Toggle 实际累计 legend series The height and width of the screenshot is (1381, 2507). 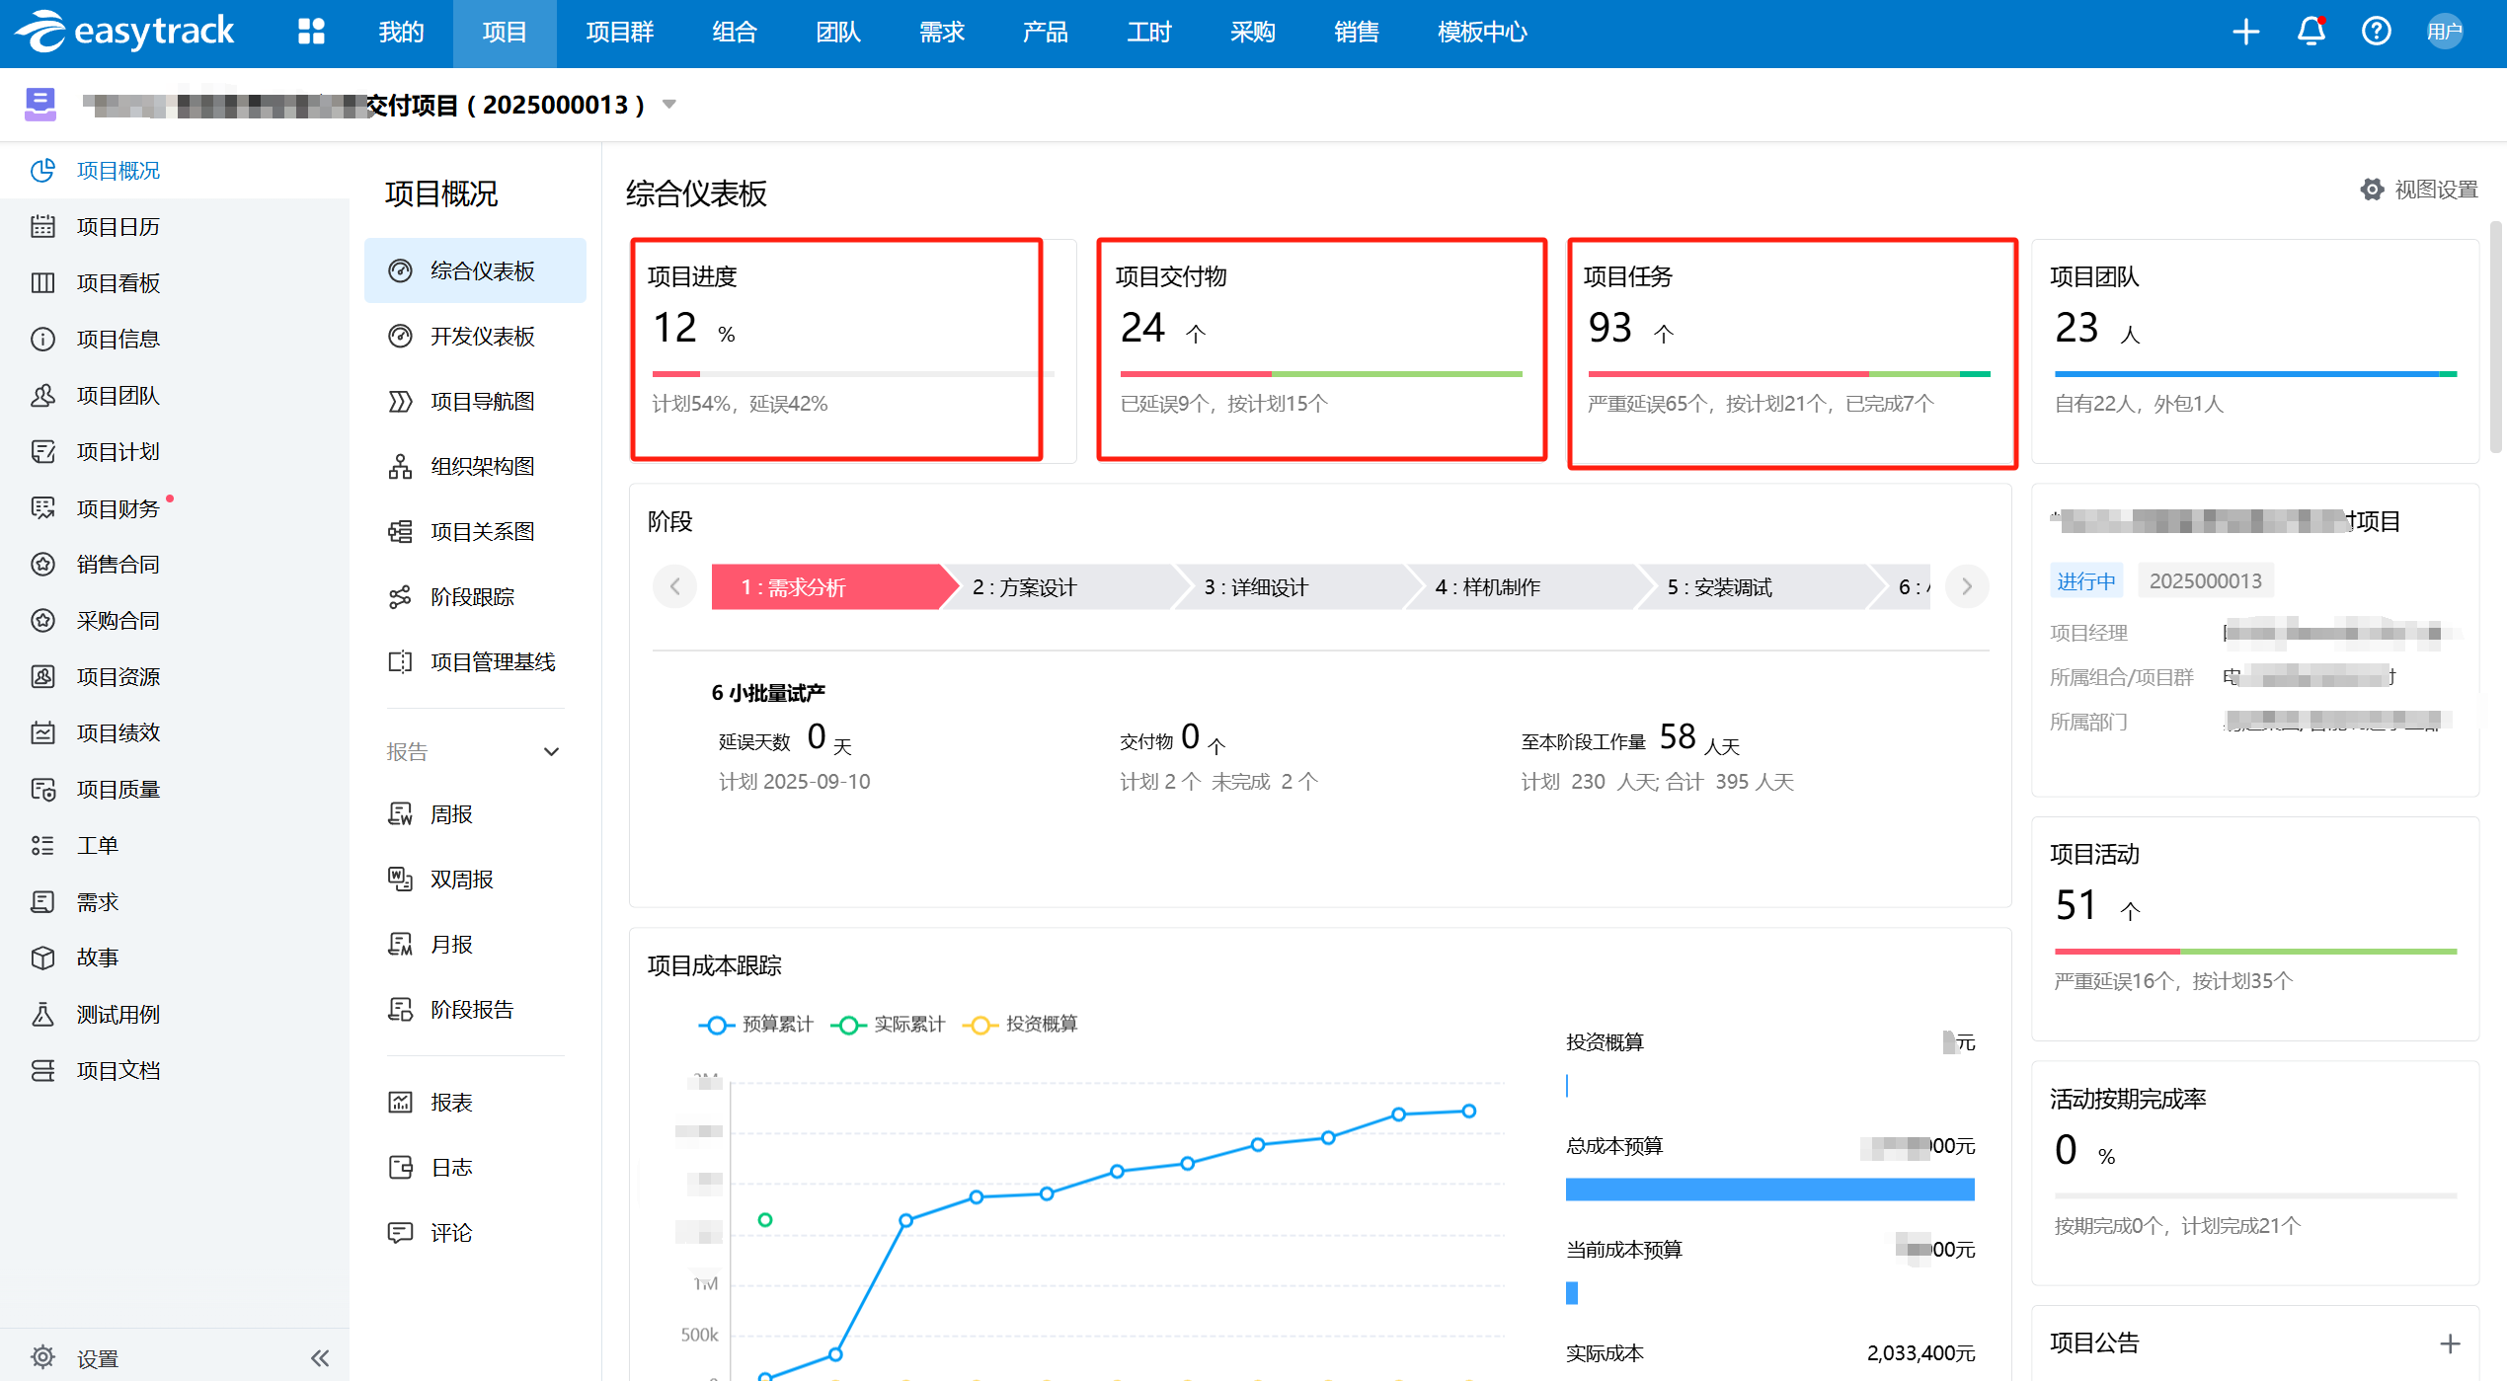pos(889,1025)
